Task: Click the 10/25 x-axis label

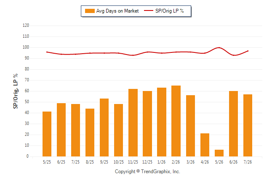Action: 119,162
